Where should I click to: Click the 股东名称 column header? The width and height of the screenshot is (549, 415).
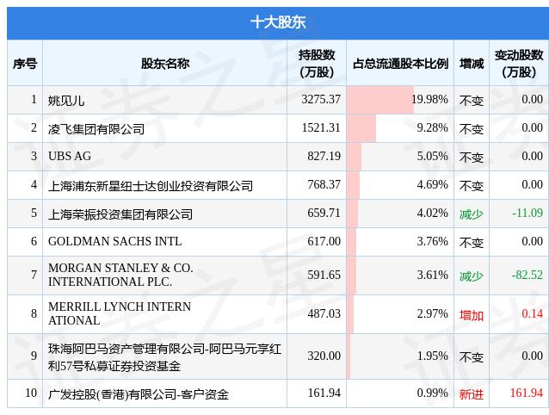pos(165,63)
